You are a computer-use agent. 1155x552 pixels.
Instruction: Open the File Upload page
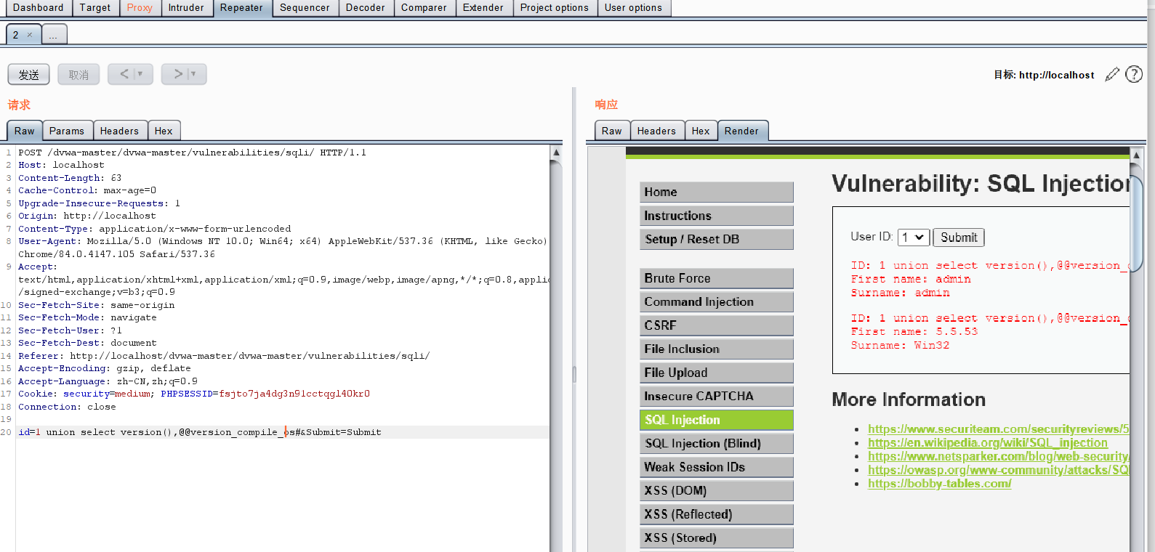717,373
